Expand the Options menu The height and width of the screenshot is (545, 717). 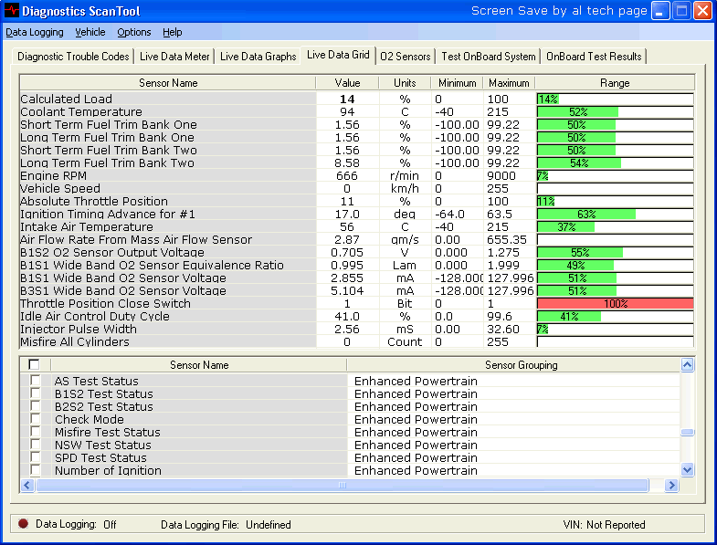(134, 32)
